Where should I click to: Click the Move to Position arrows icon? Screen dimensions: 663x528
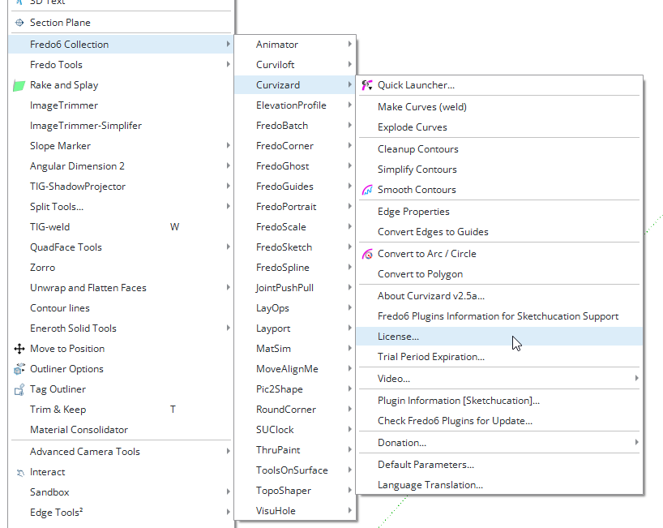19,349
